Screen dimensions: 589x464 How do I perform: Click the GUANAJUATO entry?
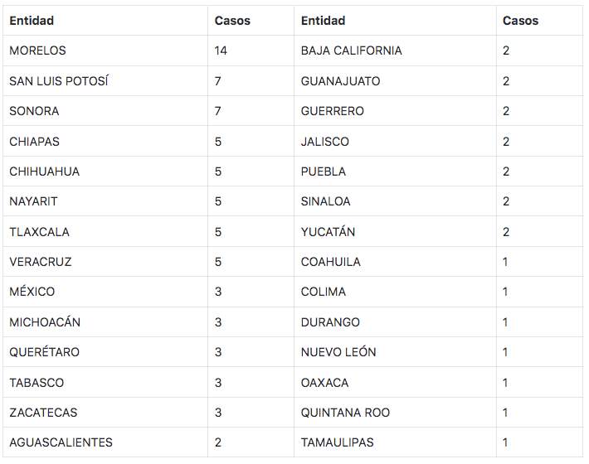(341, 81)
